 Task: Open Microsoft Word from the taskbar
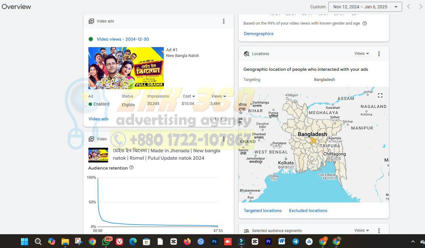282,242
